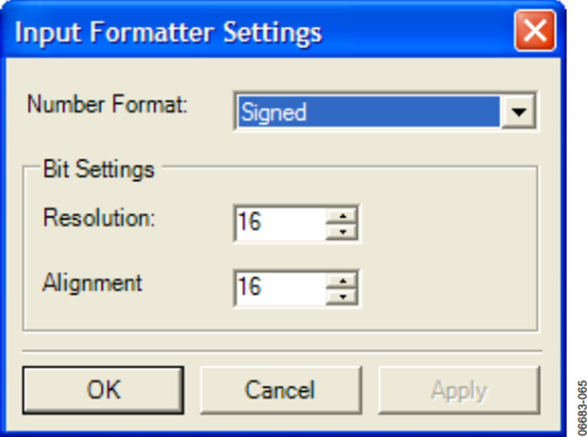The image size is (587, 437).
Task: Click the Bit Settings group heading
Action: coord(98,170)
